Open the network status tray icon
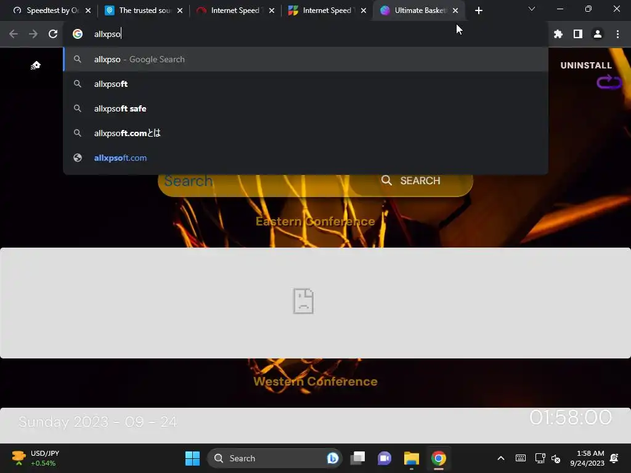Viewport: 631px width, 473px height. click(x=540, y=458)
